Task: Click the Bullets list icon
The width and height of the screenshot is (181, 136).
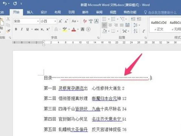Action: tap(104, 19)
